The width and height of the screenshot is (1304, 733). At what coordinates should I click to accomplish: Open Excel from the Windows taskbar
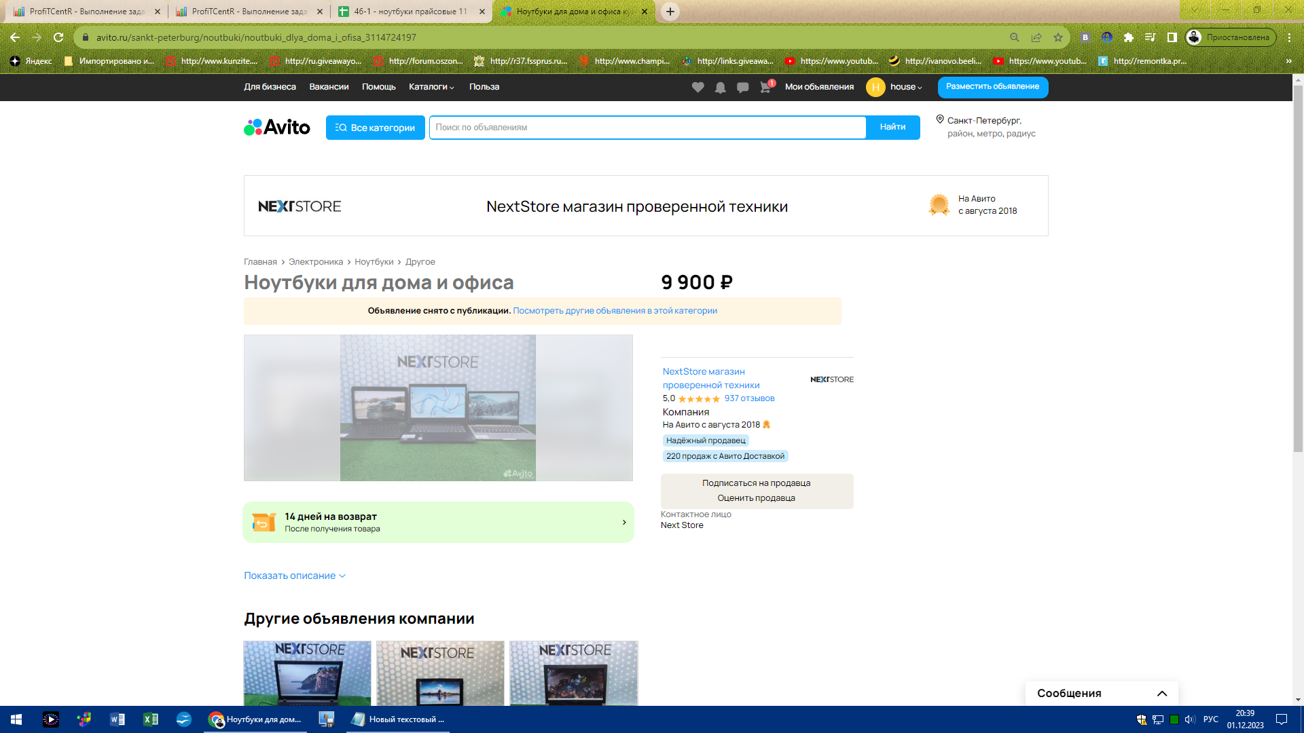150,719
